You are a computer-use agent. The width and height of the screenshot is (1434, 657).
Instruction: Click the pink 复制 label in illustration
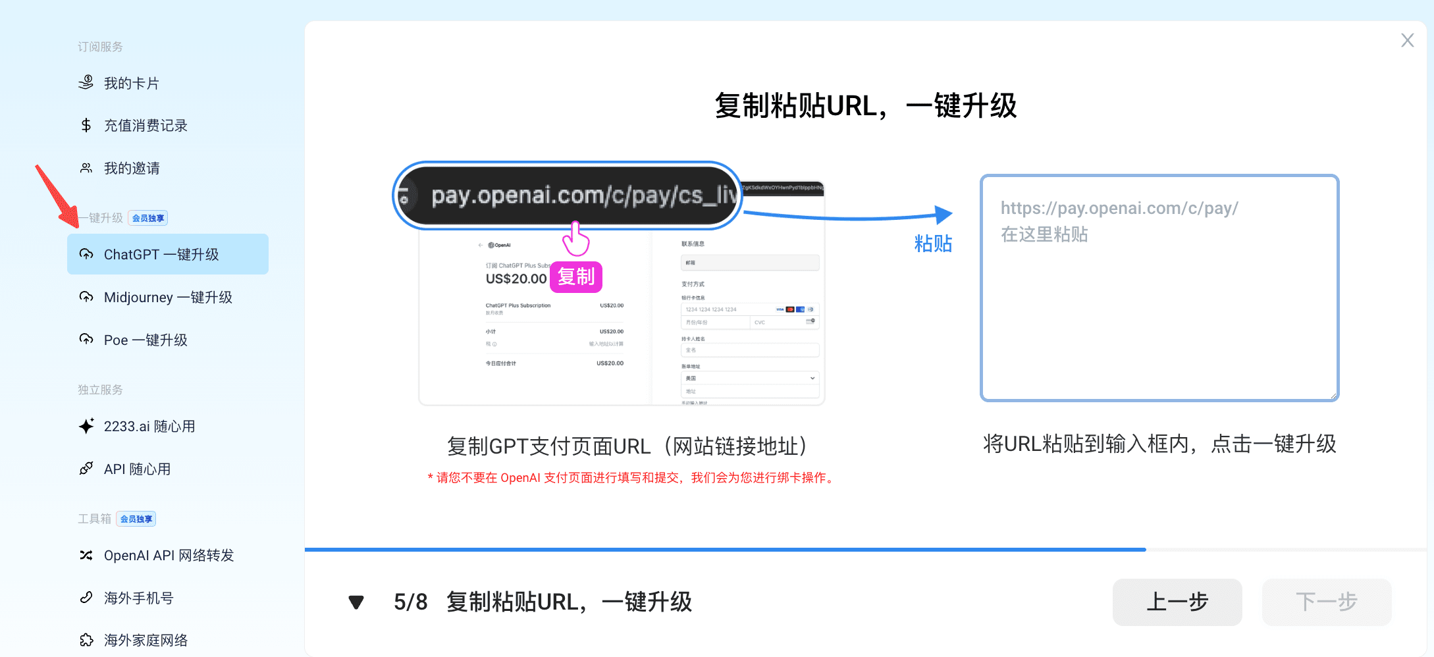pos(576,276)
